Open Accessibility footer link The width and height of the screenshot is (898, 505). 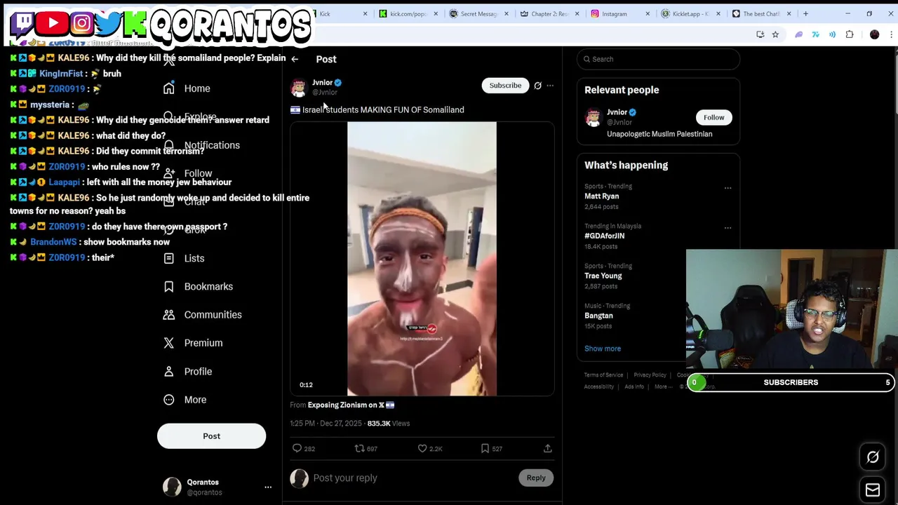coord(599,386)
